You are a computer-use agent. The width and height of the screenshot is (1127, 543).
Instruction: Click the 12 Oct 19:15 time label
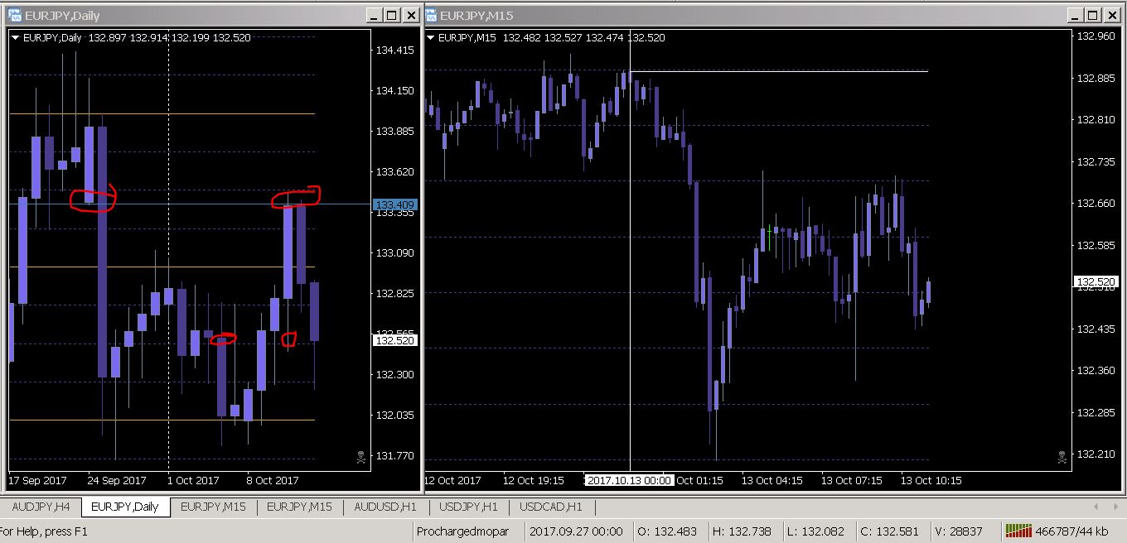pos(534,480)
